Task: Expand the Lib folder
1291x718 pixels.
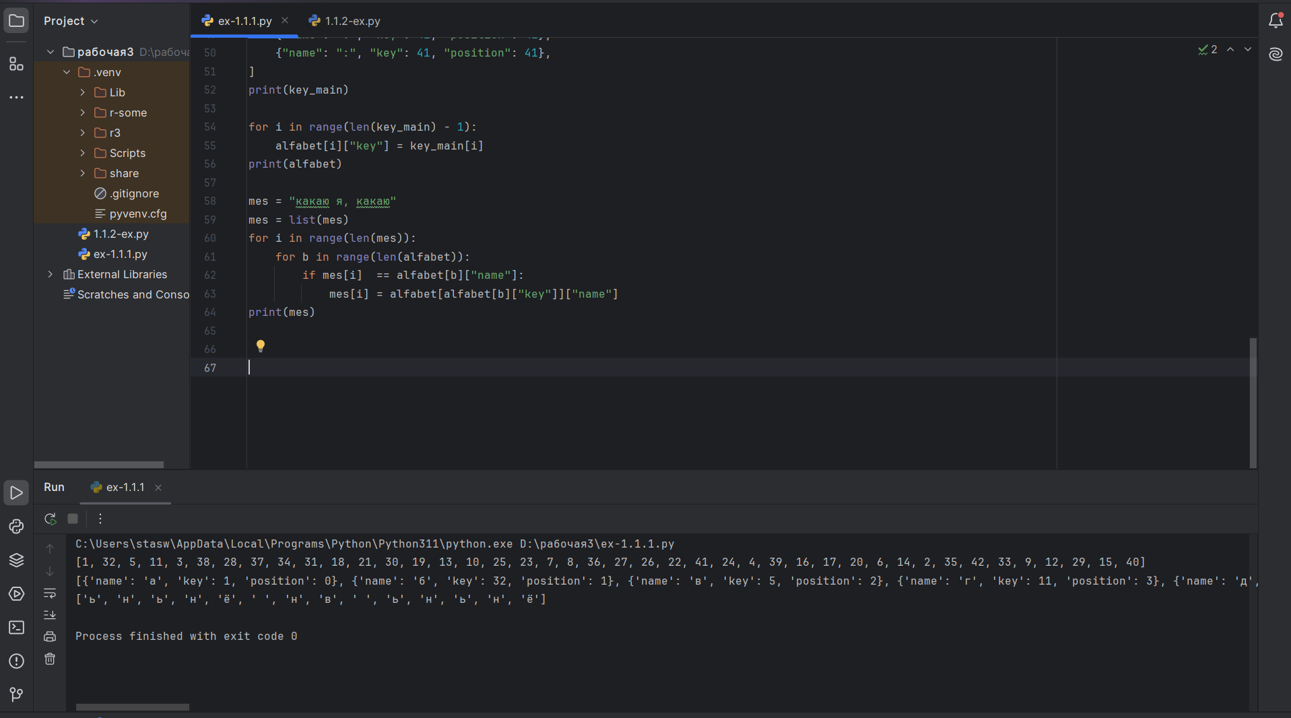Action: [x=83, y=92]
